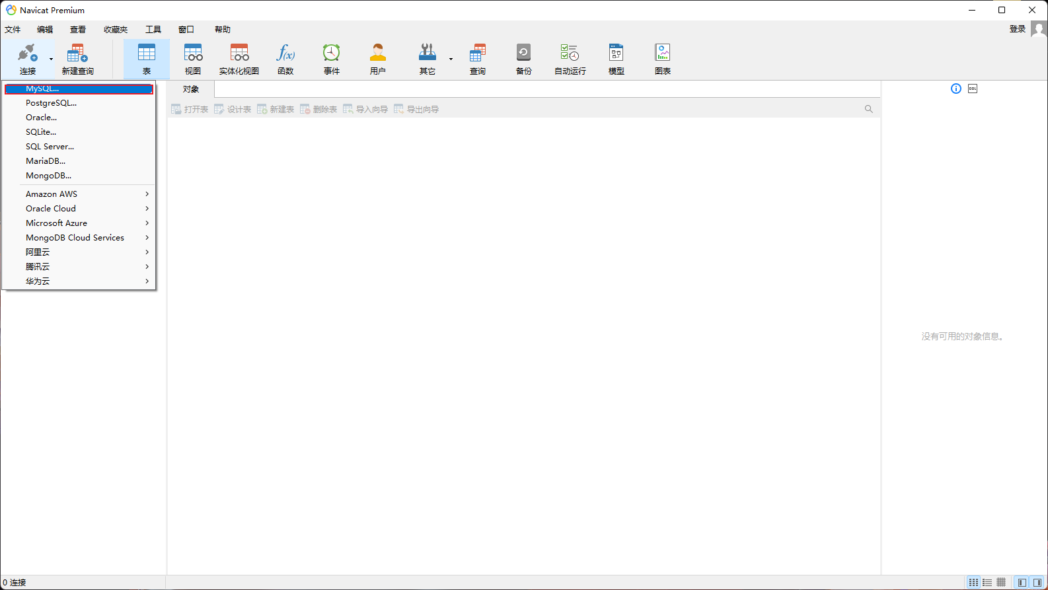Screen dimensions: 1048x590
Task: Click the '0 连接' status bar text
Action: coord(15,583)
